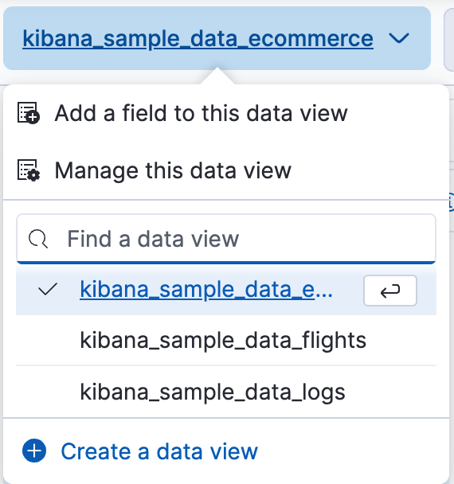
Task: Click the Create a data view link
Action: click(140, 451)
